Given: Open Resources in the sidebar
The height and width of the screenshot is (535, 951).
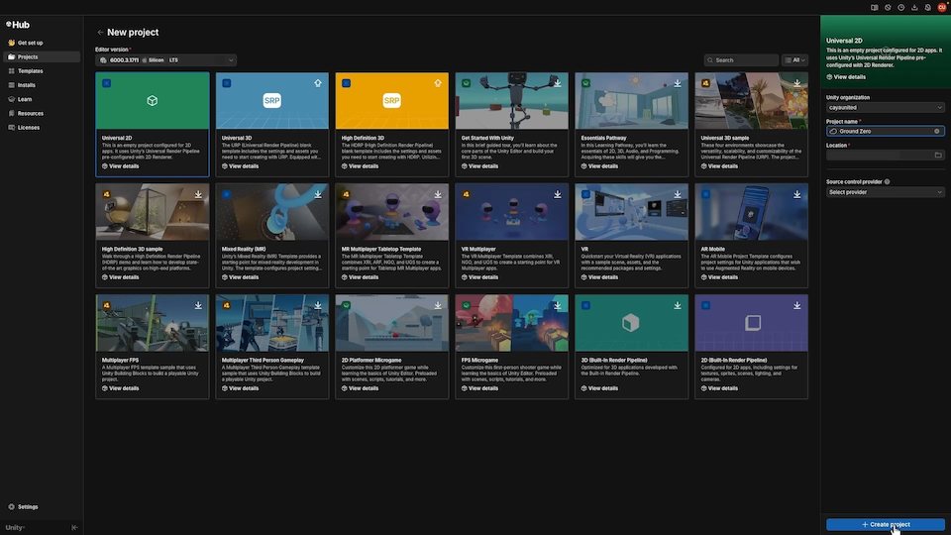Looking at the screenshot, I should [42, 113].
